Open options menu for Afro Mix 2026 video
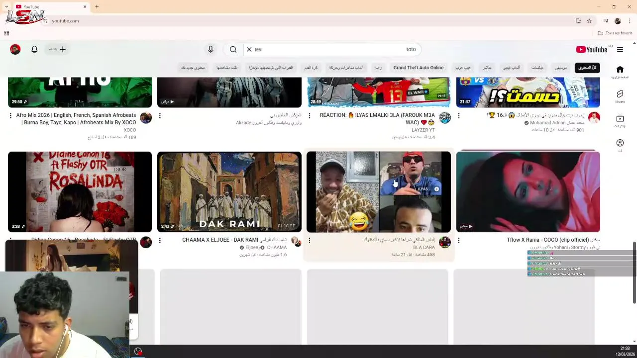 click(10, 115)
